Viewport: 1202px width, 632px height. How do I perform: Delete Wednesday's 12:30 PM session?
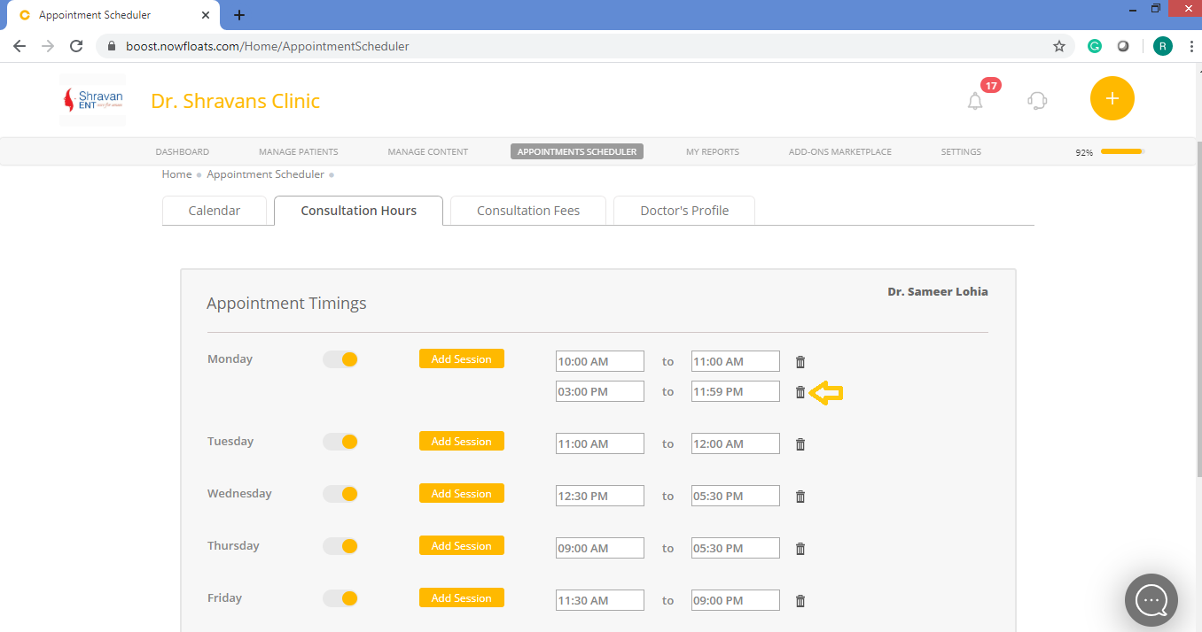pyautogui.click(x=800, y=496)
